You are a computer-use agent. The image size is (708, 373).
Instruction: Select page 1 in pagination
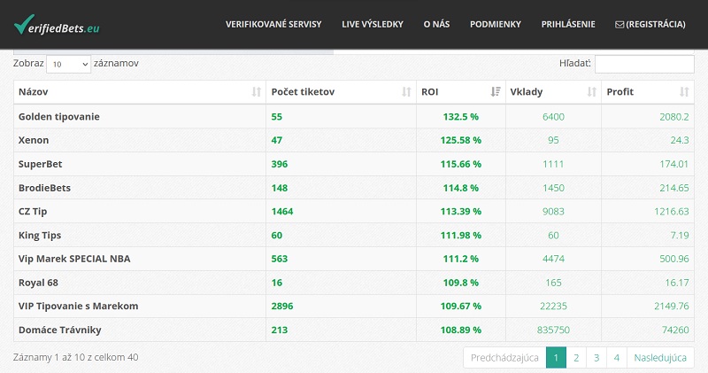tap(556, 358)
